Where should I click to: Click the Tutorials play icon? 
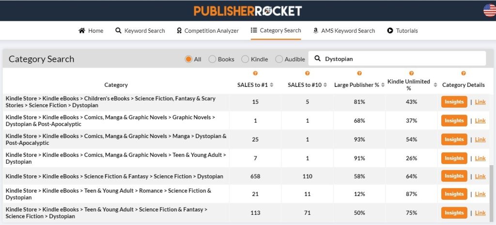tap(390, 30)
